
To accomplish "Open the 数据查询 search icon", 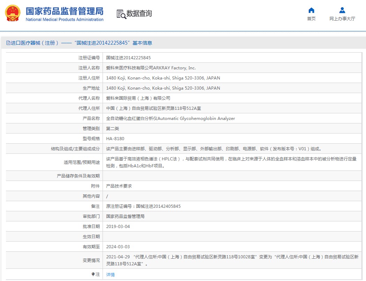I will (121, 14).
